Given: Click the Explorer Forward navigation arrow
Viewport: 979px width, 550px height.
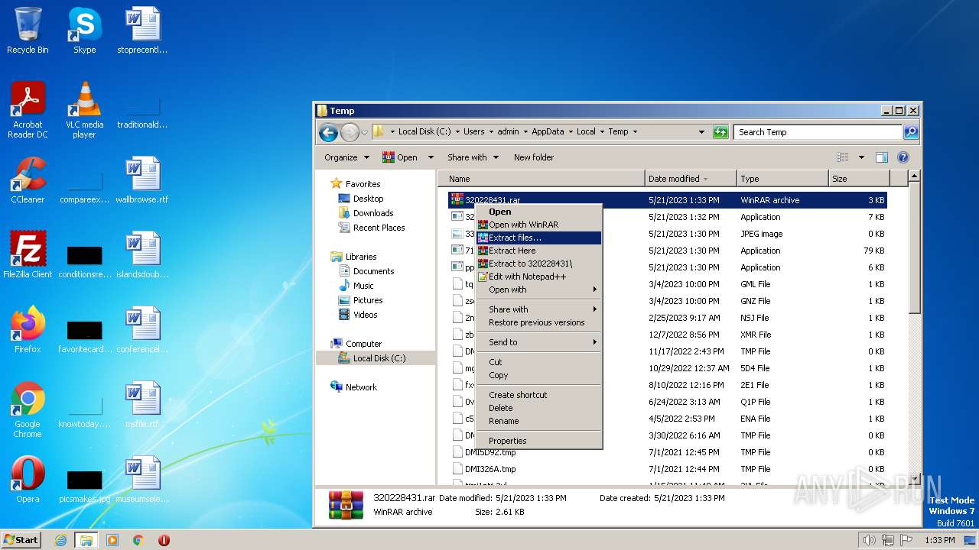Looking at the screenshot, I should tap(350, 132).
